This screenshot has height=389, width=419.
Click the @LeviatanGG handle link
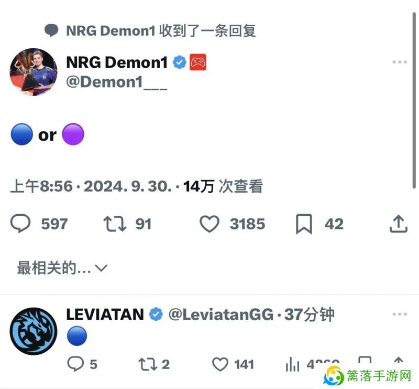point(221,314)
